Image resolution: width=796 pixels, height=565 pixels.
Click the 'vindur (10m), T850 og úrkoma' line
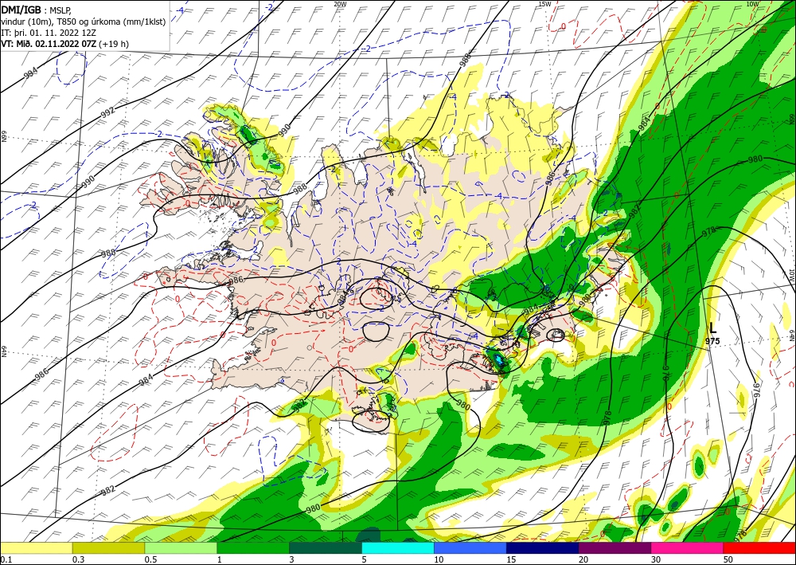(x=84, y=22)
